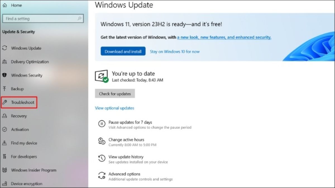The width and height of the screenshot is (335, 188).
Task: Open View update history option
Action: click(x=126, y=157)
